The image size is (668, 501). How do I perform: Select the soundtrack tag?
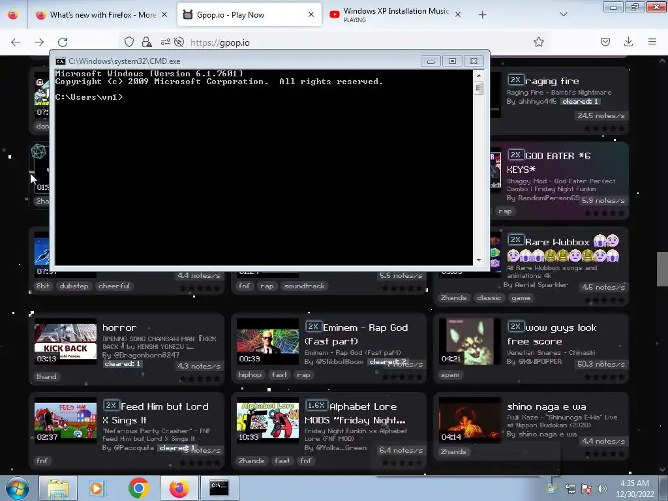click(304, 286)
